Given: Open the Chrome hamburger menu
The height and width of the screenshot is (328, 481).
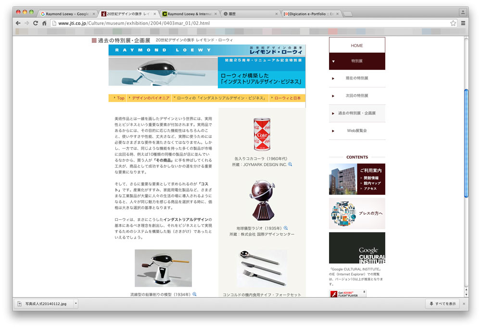Looking at the screenshot, I should click(463, 23).
